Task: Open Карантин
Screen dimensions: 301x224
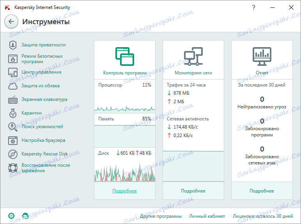Action: pyautogui.click(x=32, y=113)
